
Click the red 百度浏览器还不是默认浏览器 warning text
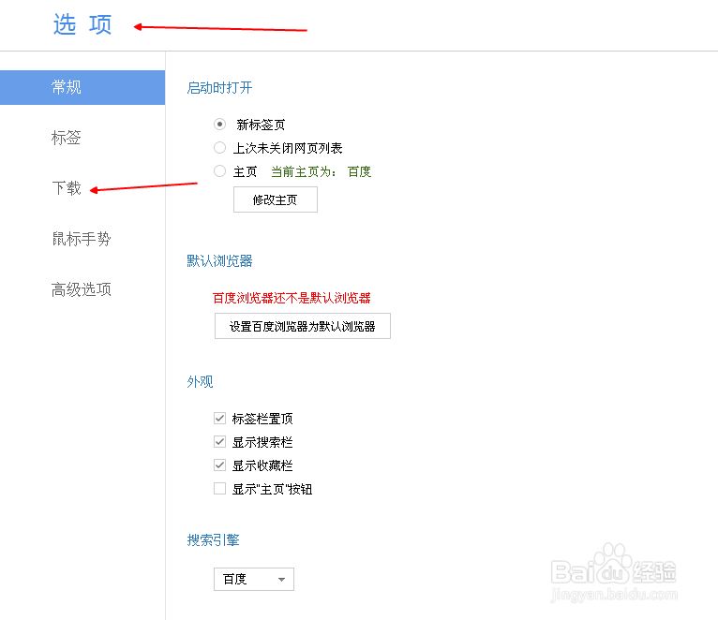(x=292, y=298)
